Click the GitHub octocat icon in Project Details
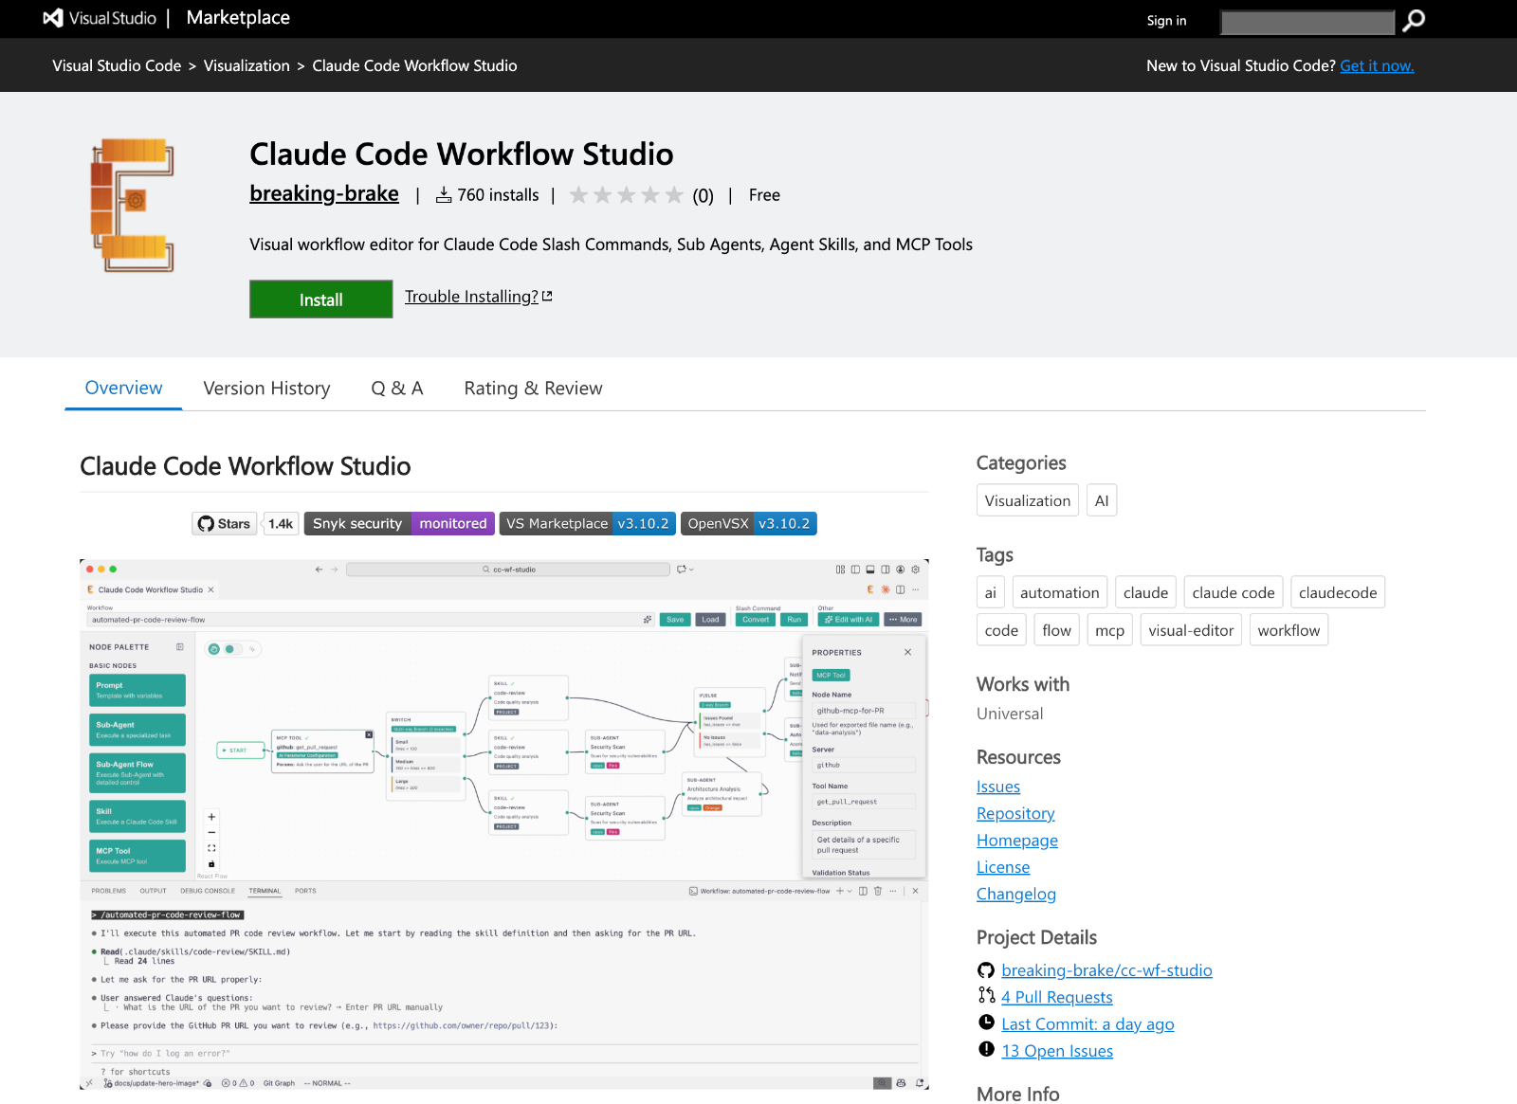This screenshot has width=1517, height=1104. pos(986,969)
